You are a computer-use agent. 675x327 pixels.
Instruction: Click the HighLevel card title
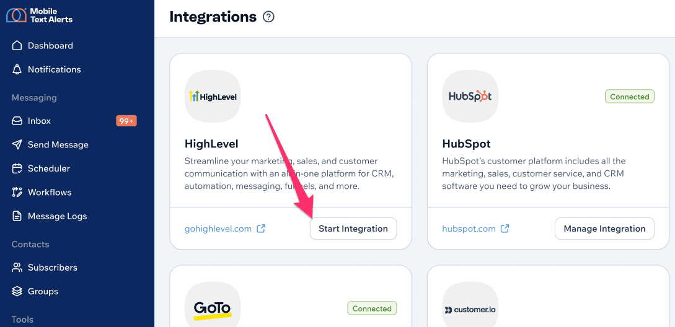(211, 143)
